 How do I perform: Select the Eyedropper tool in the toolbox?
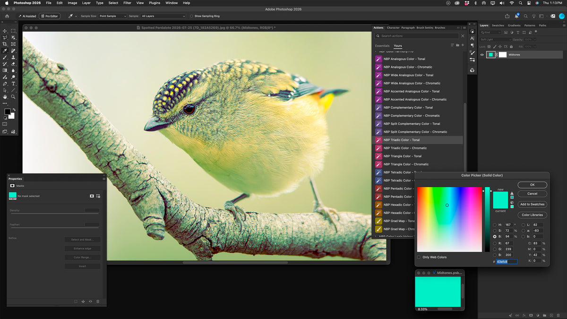tap(5, 51)
